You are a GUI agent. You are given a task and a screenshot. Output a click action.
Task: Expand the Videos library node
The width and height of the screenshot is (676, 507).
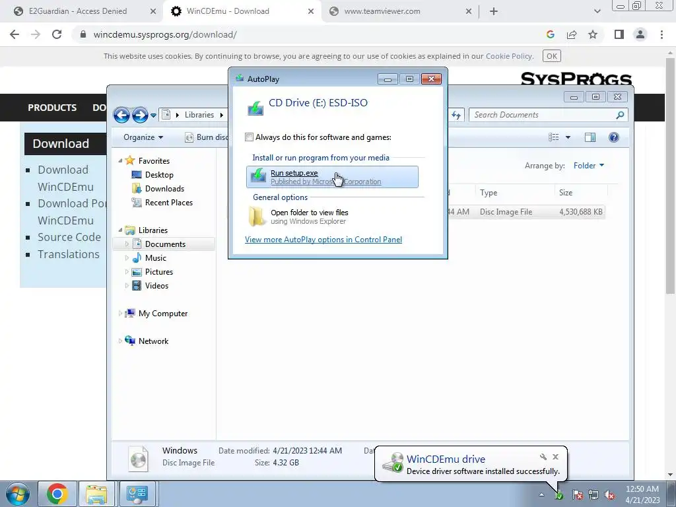[127, 285]
